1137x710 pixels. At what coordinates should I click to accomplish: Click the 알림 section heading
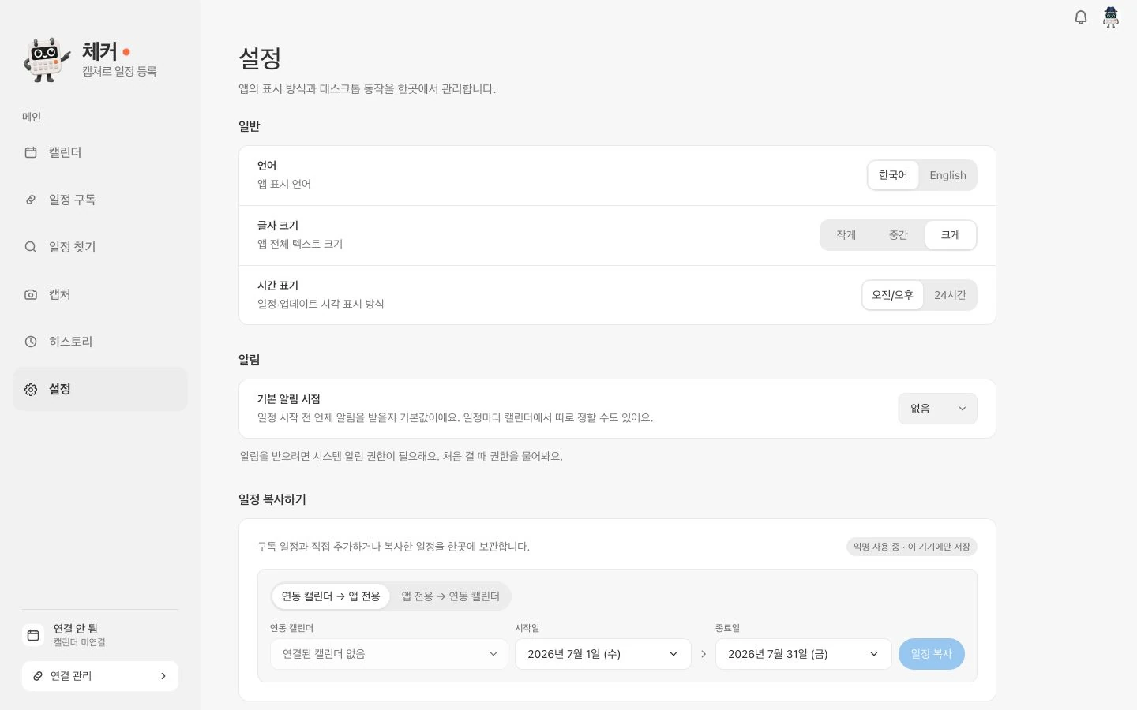pyautogui.click(x=250, y=360)
